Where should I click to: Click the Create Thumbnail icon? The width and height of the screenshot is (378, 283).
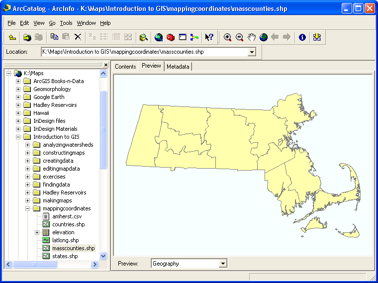click(x=317, y=37)
